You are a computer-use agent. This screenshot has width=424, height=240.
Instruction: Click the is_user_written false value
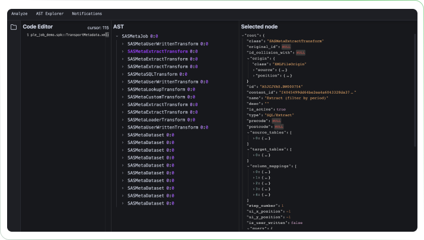coord(297,223)
